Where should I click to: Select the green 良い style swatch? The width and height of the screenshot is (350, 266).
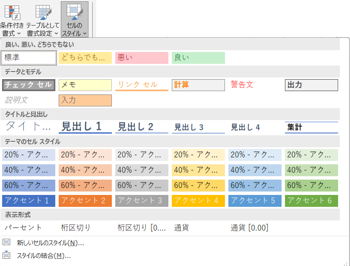198,58
